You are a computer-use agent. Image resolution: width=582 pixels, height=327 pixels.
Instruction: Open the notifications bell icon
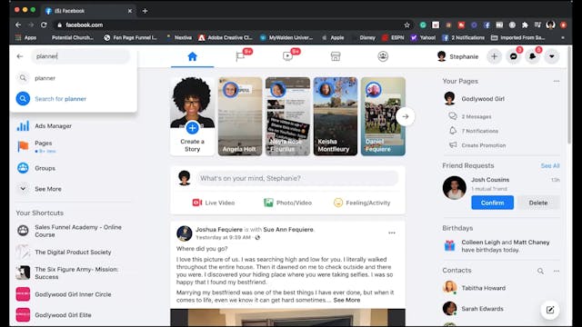point(533,56)
